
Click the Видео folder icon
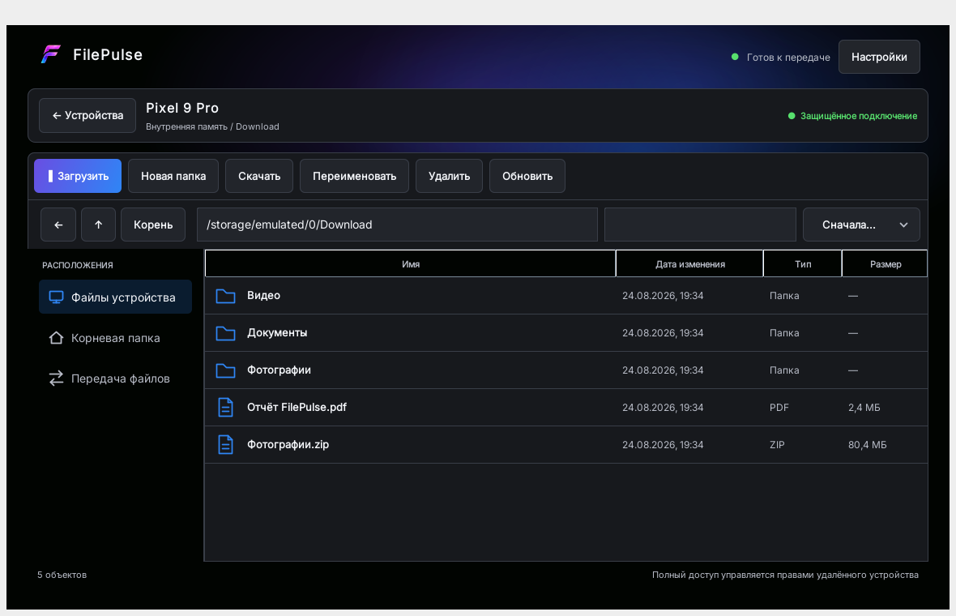(x=225, y=296)
